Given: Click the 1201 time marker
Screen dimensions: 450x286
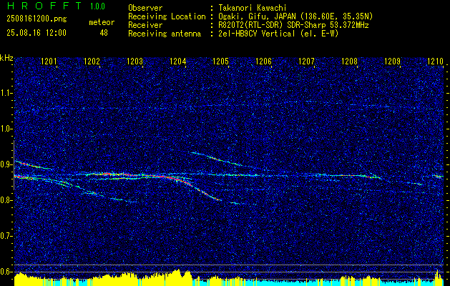Looking at the screenshot, I should [49, 61].
